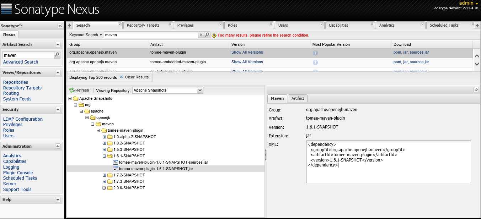Click the tomee-maven-plugin-1.6.1-SNAPSHOT-sources.jar file icon
Image resolution: width=481 pixels, height=219 pixels.
point(116,162)
